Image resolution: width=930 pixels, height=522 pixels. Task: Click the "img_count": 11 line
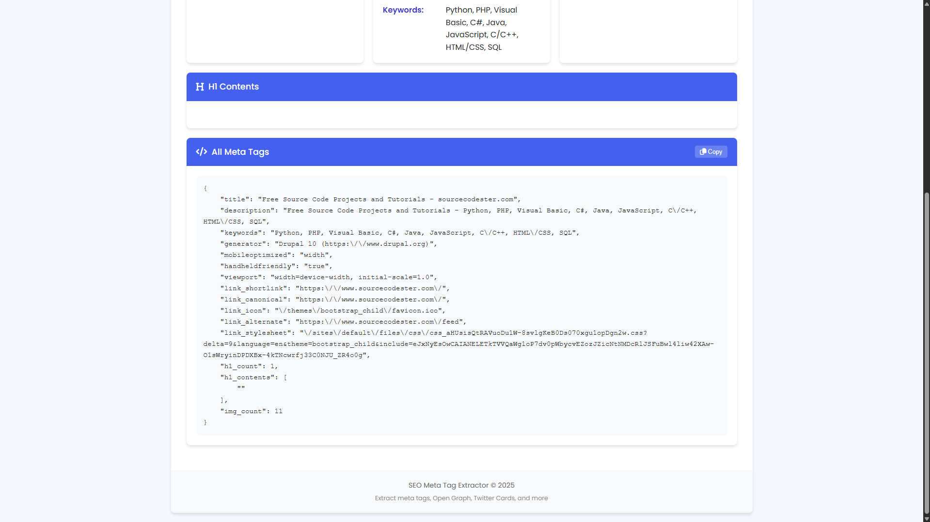pyautogui.click(x=251, y=411)
